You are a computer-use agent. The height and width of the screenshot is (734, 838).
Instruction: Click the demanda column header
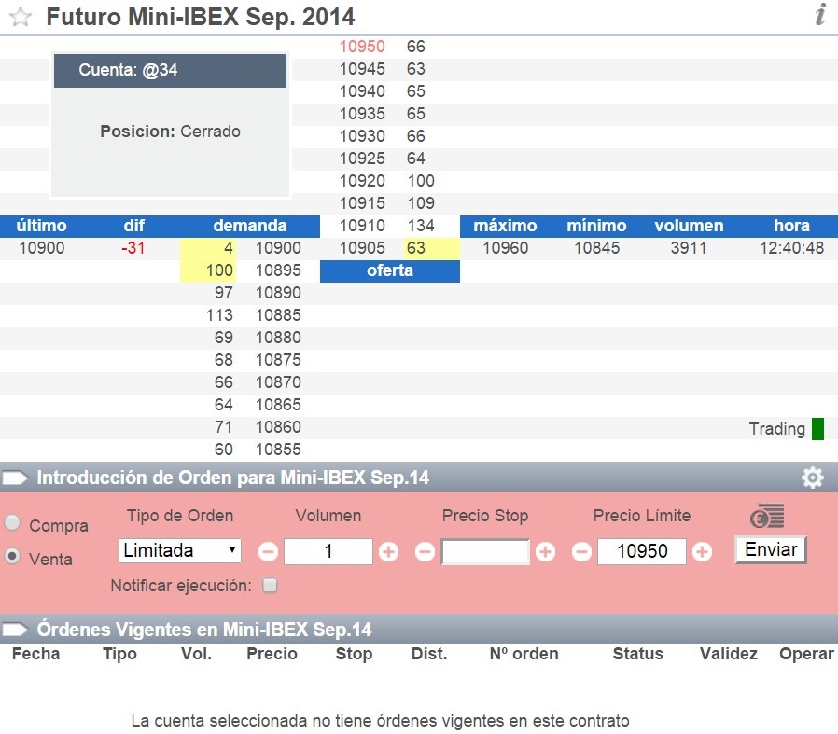[x=249, y=226]
